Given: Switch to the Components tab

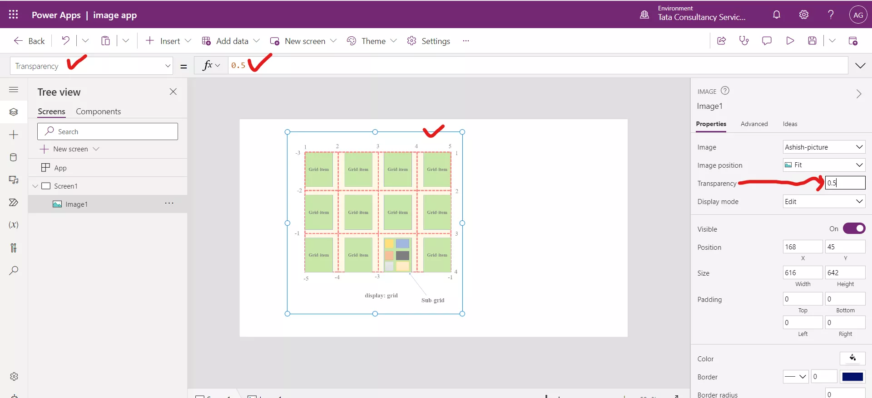Looking at the screenshot, I should click(x=98, y=112).
